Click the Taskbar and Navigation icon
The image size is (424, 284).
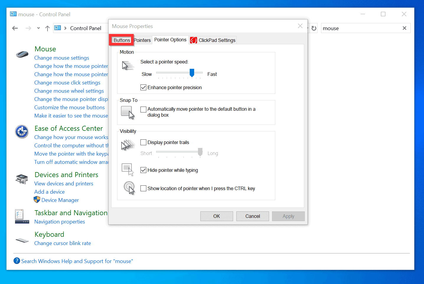(x=22, y=216)
